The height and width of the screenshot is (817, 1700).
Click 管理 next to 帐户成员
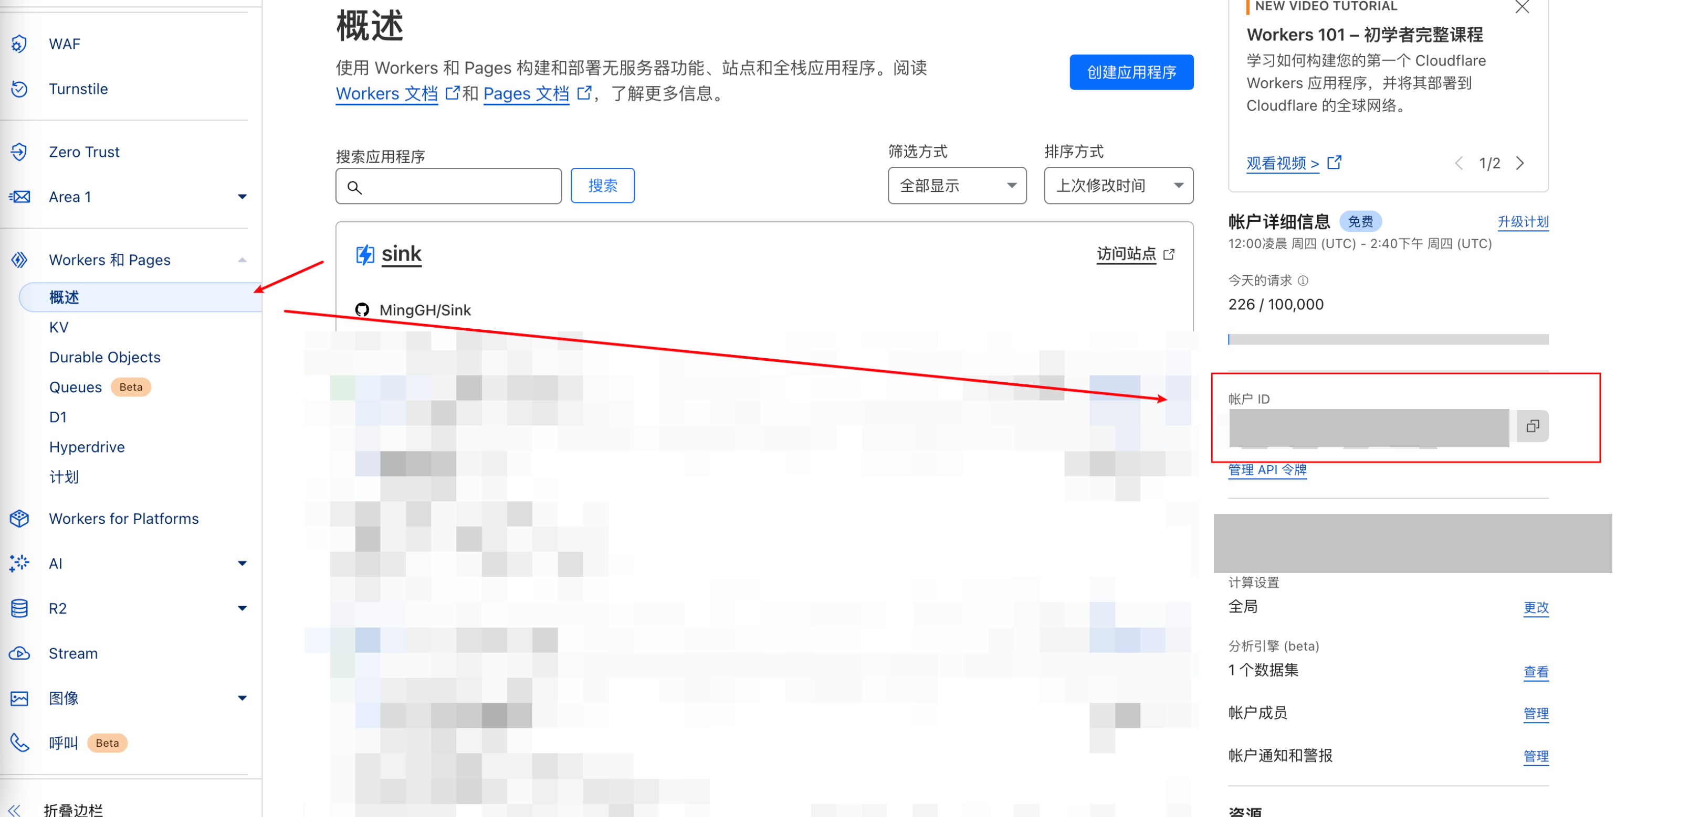(x=1536, y=714)
